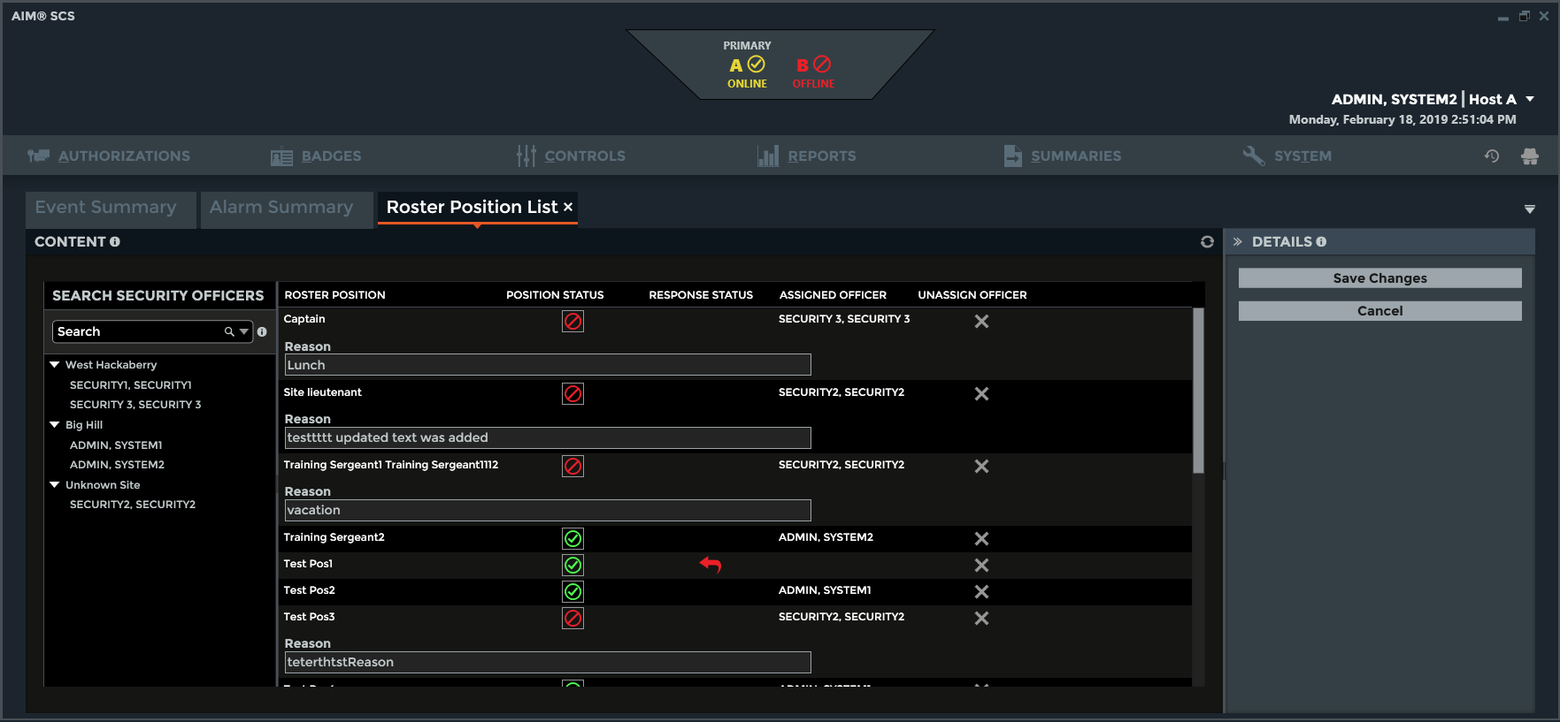Screen dimensions: 1560x722
Task: Click the magnifier icon in the search field
Action: (x=229, y=332)
